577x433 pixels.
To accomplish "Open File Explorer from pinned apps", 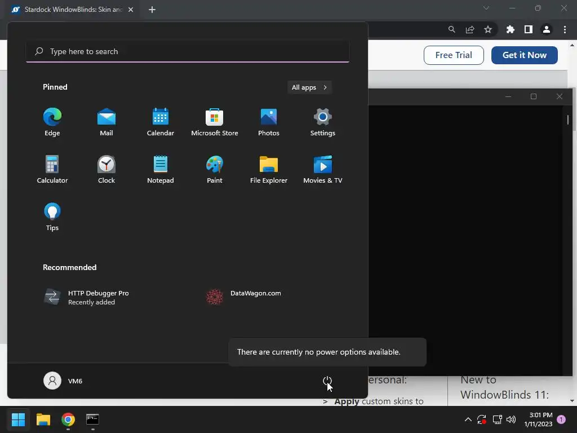I will (x=269, y=169).
